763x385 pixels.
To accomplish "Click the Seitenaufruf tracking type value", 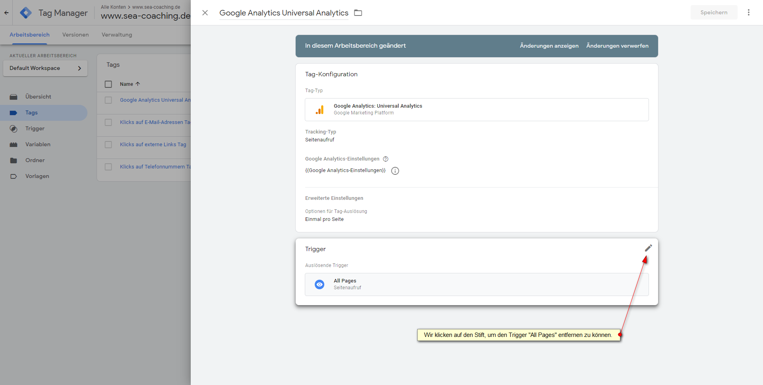I will [320, 140].
